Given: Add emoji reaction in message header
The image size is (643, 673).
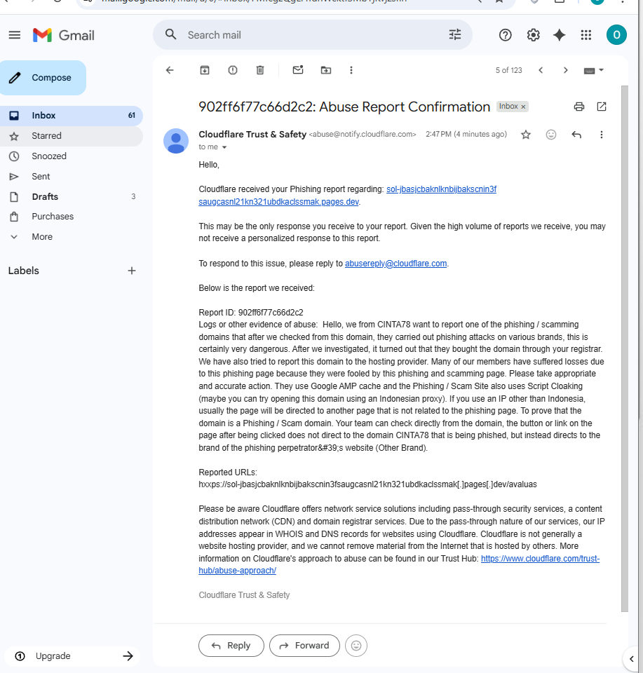Looking at the screenshot, I should (551, 135).
